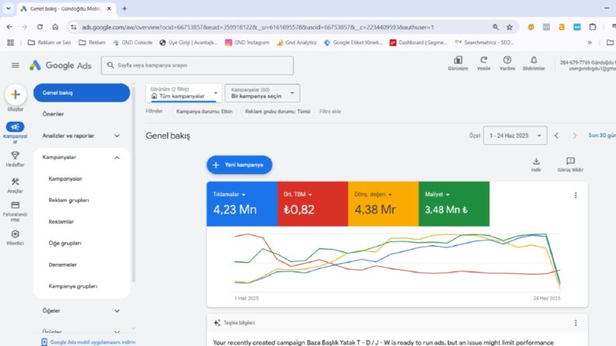Go to next date range arrow
Viewport: 616px width, 346px height.
pyautogui.click(x=574, y=136)
